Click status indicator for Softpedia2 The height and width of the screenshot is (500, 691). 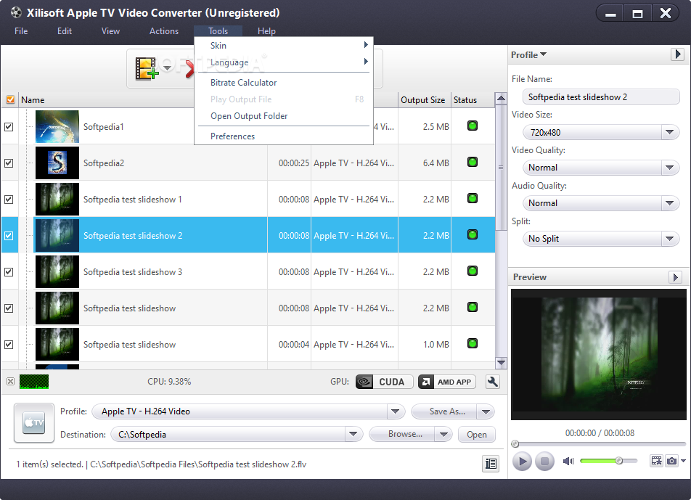(x=473, y=162)
